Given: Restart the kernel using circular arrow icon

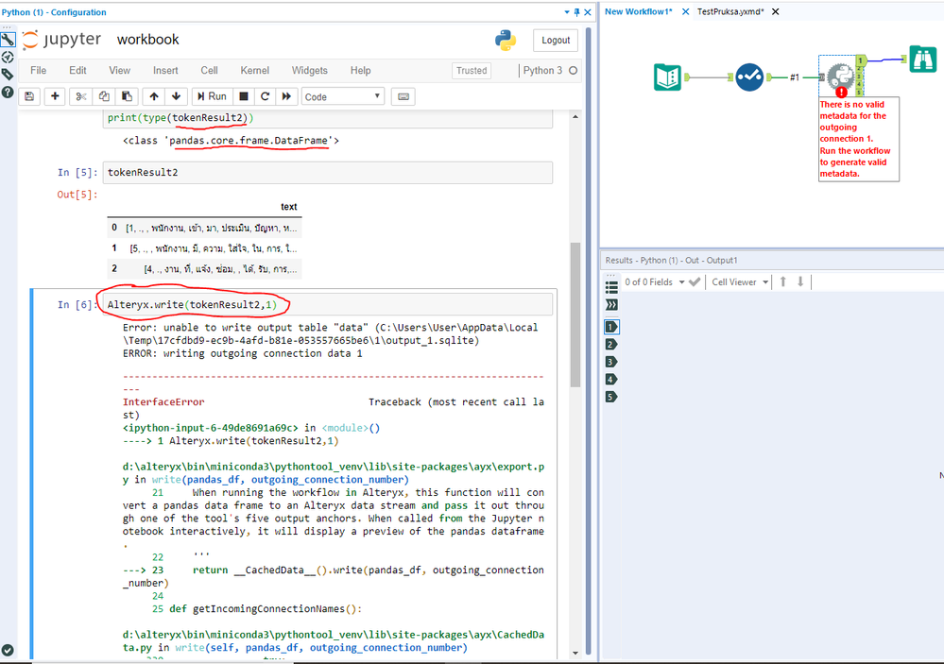Looking at the screenshot, I should (x=265, y=95).
